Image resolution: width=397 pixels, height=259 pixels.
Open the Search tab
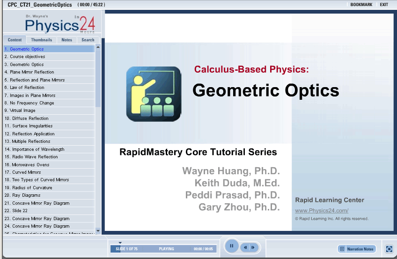click(88, 40)
